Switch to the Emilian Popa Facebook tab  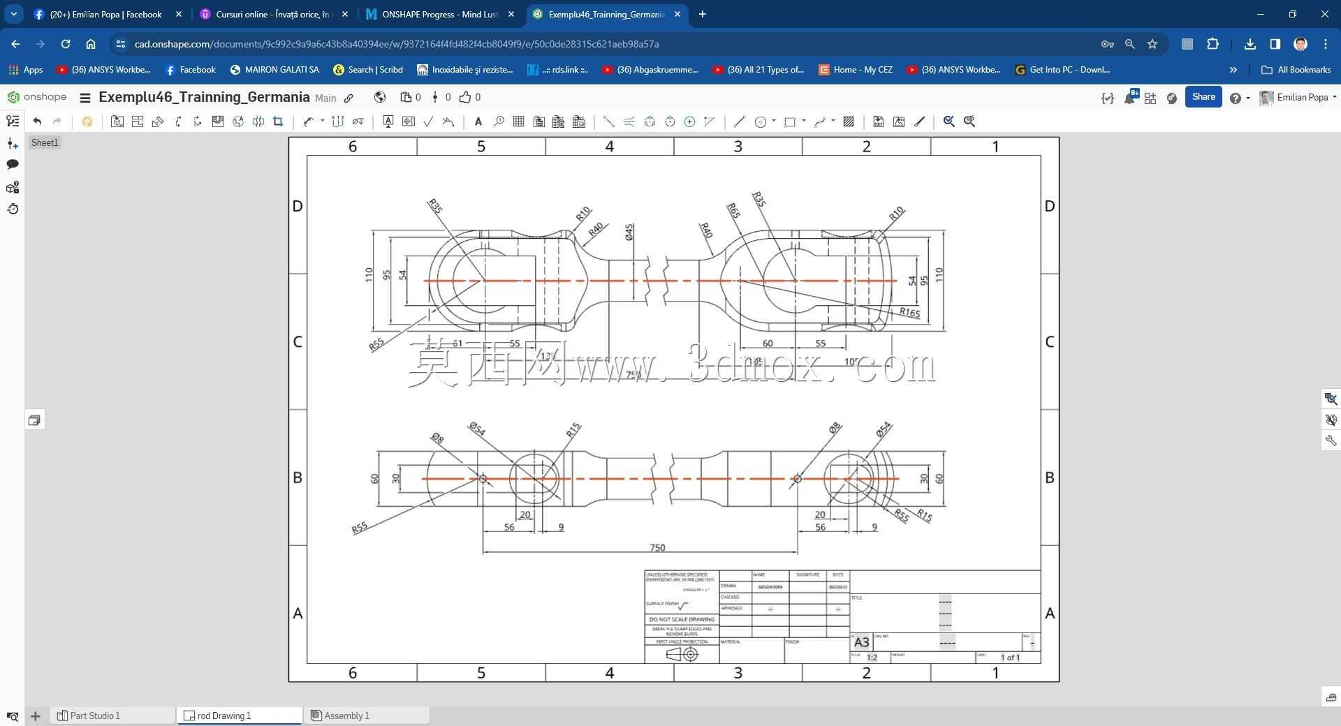108,14
